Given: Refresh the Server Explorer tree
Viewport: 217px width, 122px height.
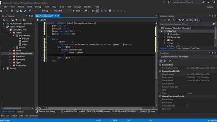Looking at the screenshot, I should point(4,20).
